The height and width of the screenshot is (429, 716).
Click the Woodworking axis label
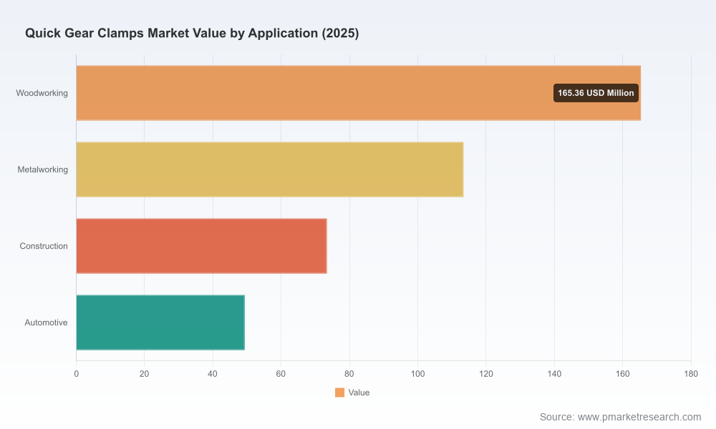42,93
